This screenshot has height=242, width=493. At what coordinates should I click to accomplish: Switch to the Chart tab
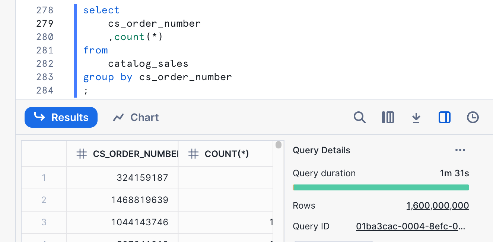pyautogui.click(x=136, y=117)
